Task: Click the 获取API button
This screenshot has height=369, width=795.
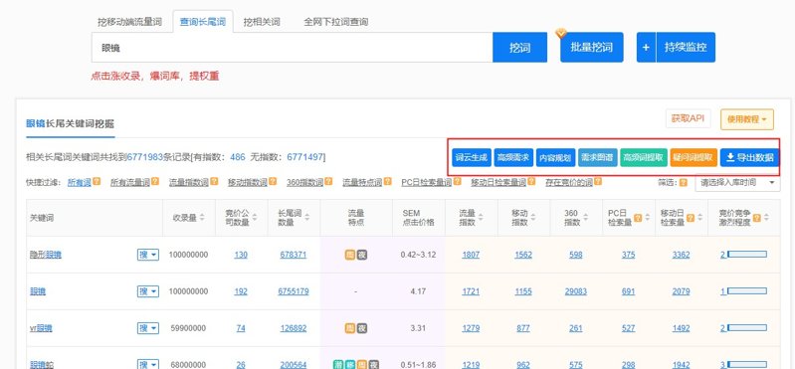Action: click(688, 118)
